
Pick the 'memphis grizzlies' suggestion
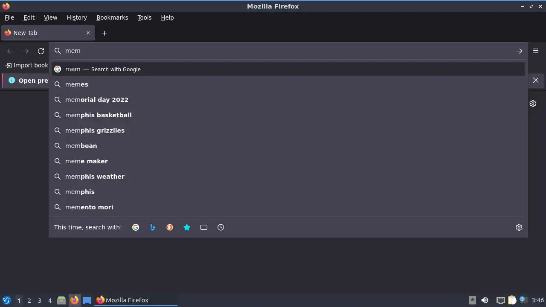click(x=288, y=130)
